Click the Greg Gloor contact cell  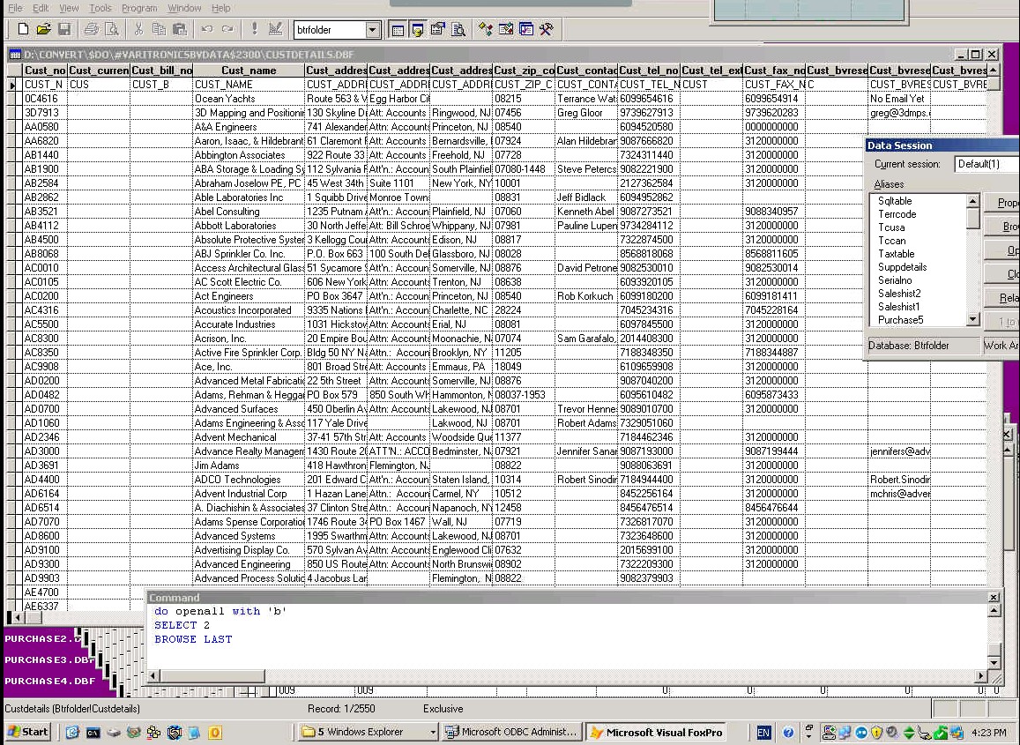tap(586, 113)
